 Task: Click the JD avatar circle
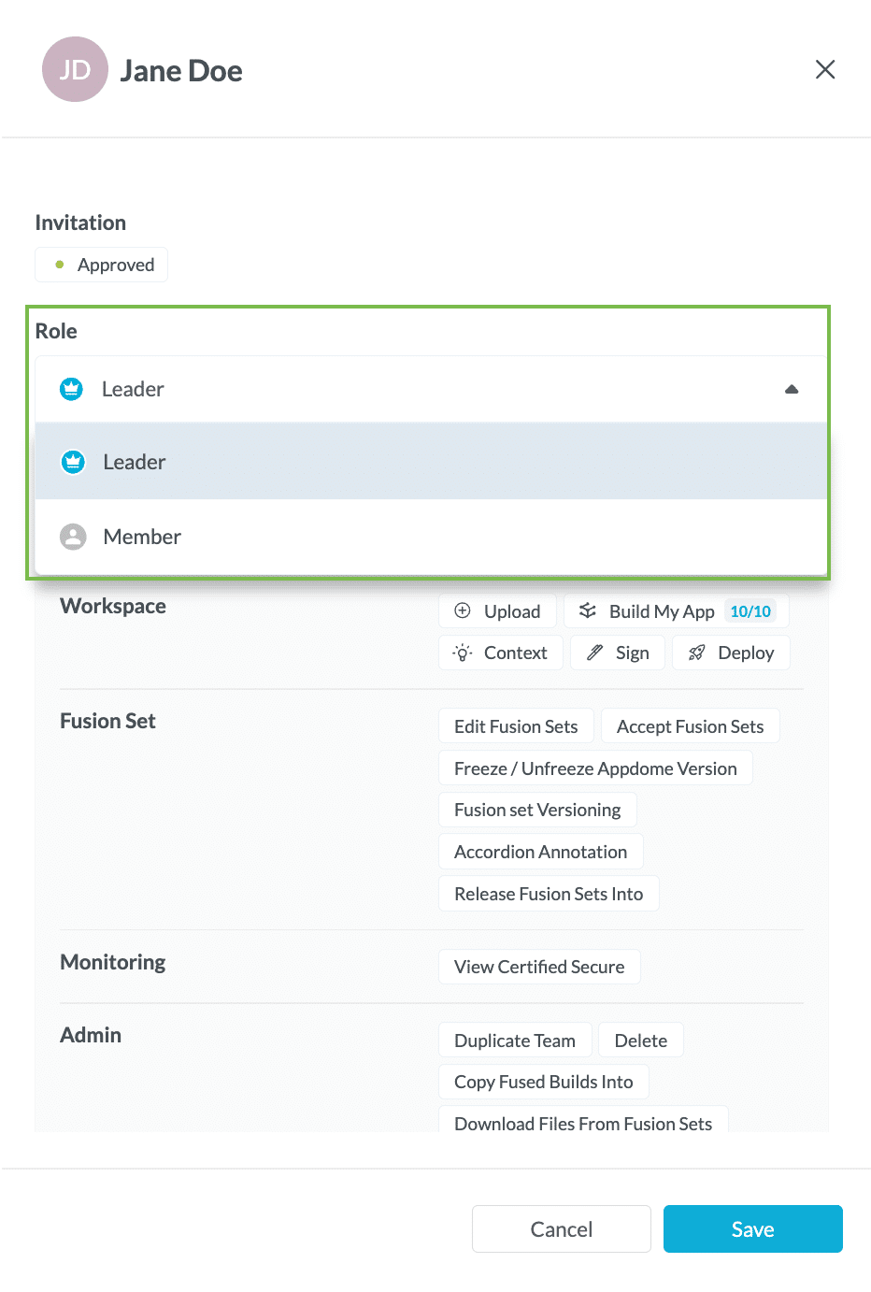tap(75, 70)
